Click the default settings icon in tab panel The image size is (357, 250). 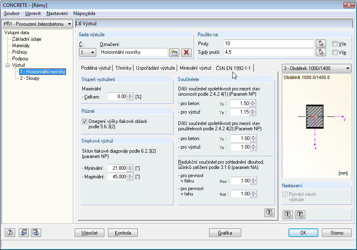tap(269, 213)
